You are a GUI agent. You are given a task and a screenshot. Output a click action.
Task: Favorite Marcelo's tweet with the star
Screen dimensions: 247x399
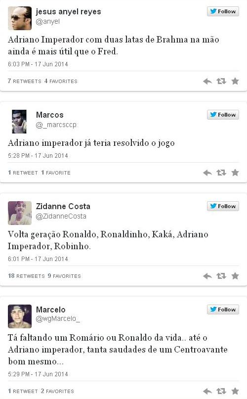pyautogui.click(x=235, y=391)
